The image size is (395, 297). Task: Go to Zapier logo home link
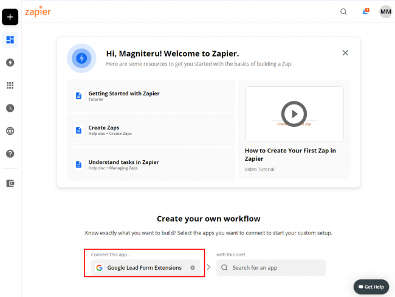38,12
